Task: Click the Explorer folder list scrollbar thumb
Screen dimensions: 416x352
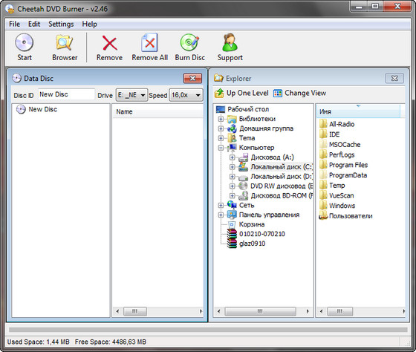Action: pos(340,311)
